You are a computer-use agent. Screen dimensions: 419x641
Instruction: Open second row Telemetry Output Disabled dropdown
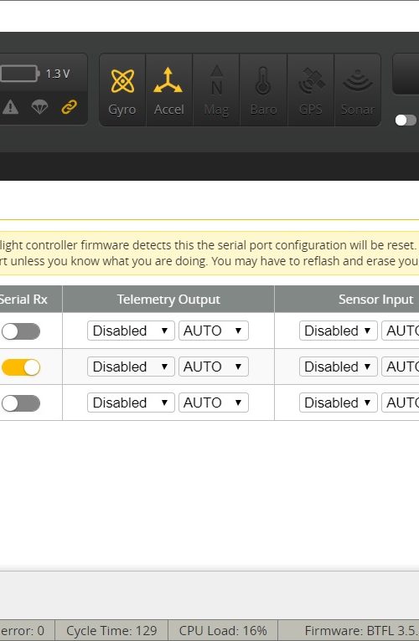pos(131,367)
